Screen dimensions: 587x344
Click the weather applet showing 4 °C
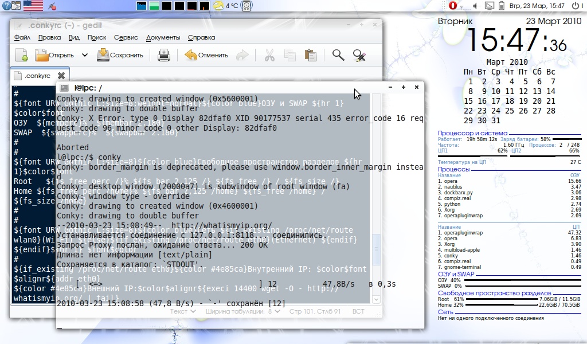click(x=226, y=6)
